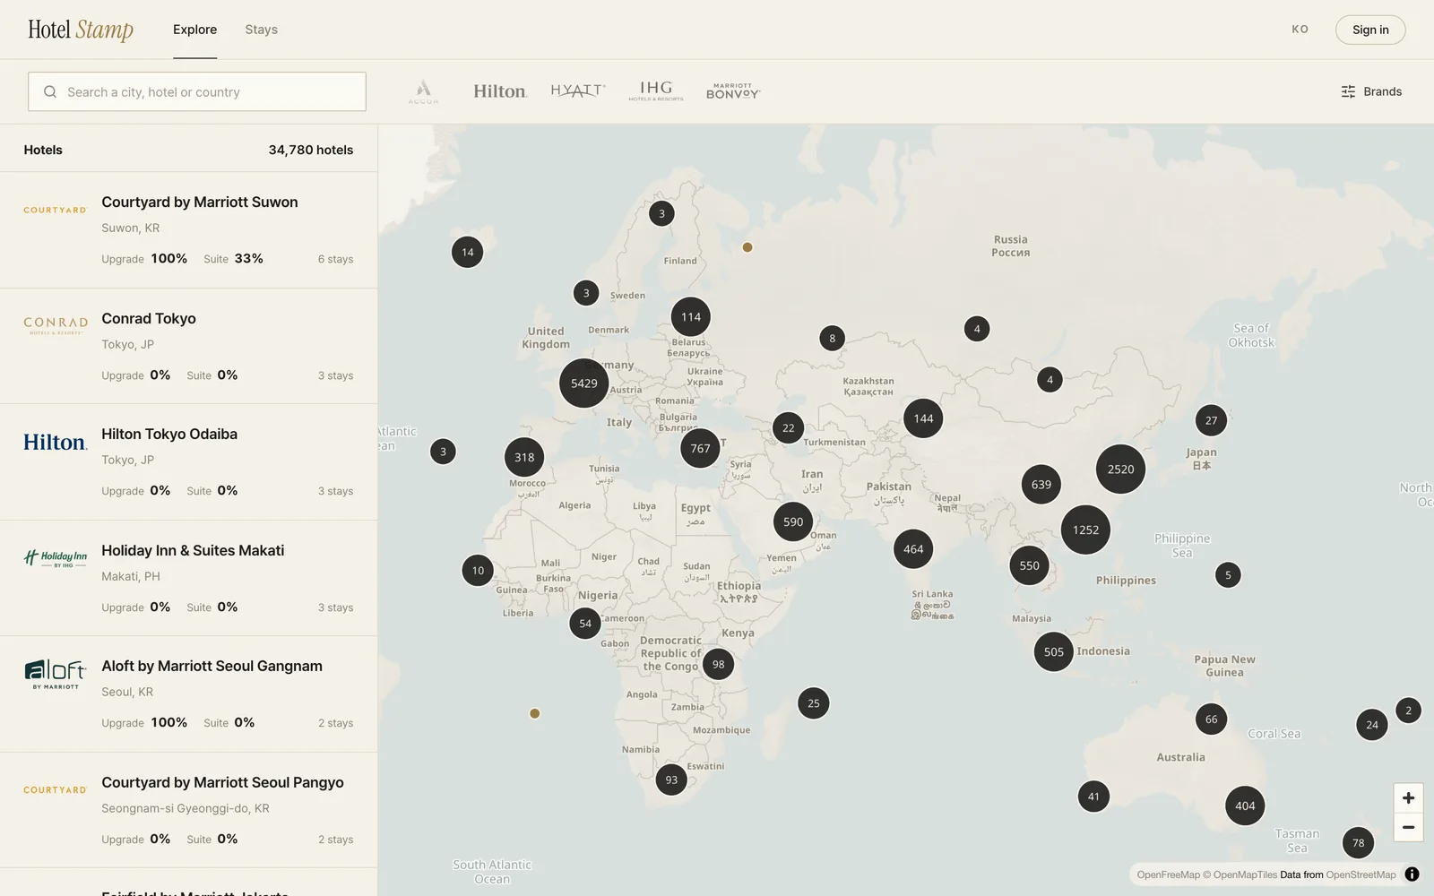The width and height of the screenshot is (1434, 896).
Task: Click the 318 cluster near Morocco
Action: [524, 457]
